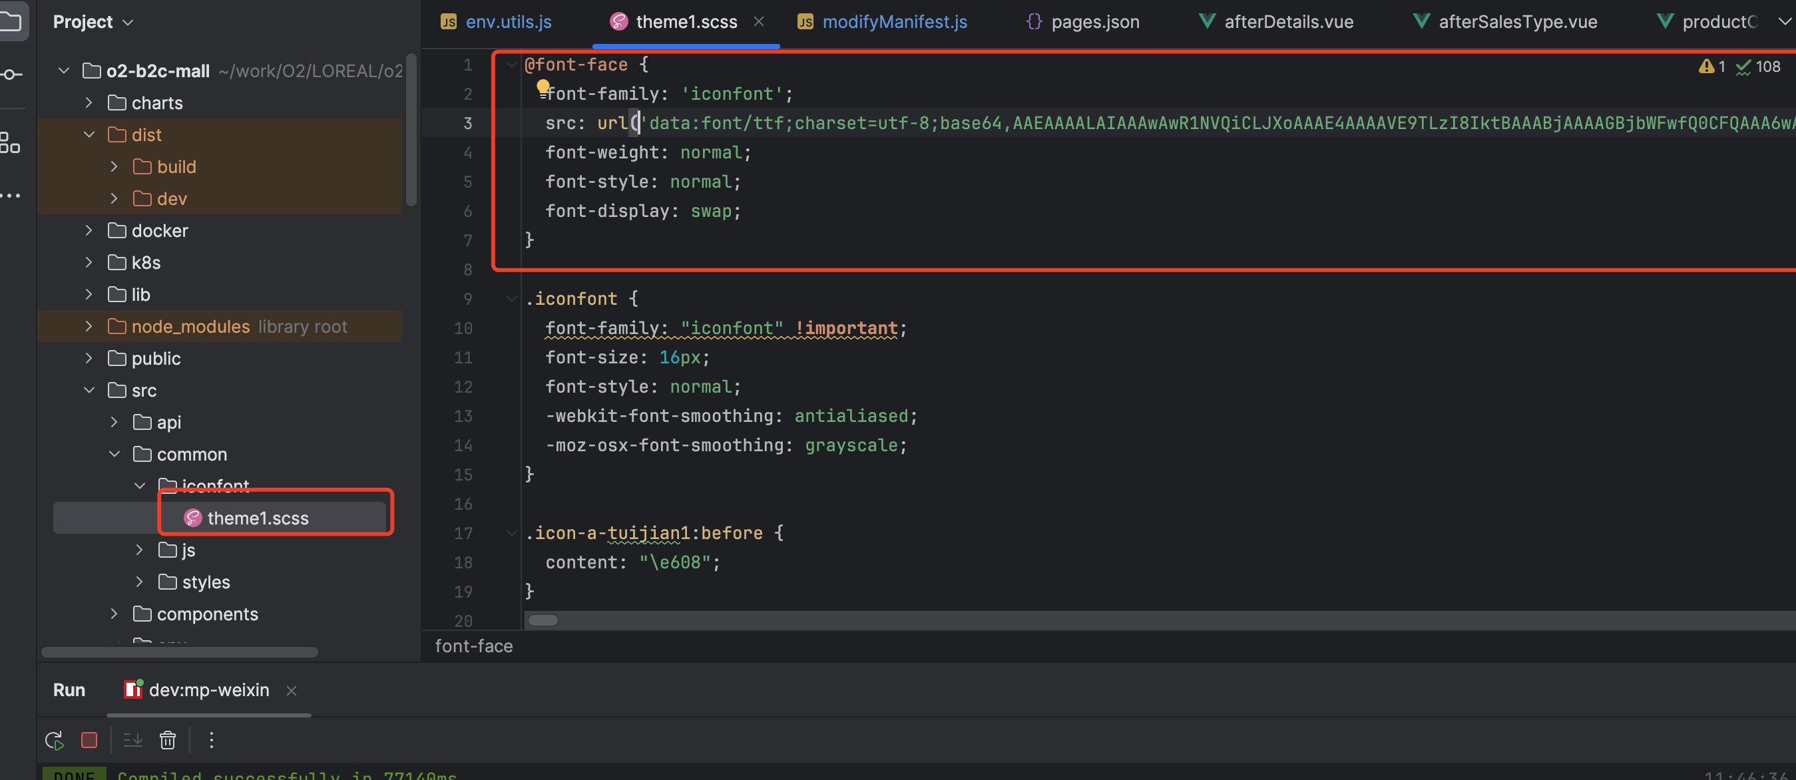The height and width of the screenshot is (780, 1796).
Task: Click the project tree horizontal scrollbar
Action: click(x=180, y=652)
